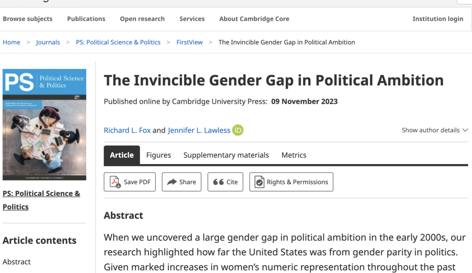472x273 pixels.
Task: Click the Institution login link
Action: [438, 19]
